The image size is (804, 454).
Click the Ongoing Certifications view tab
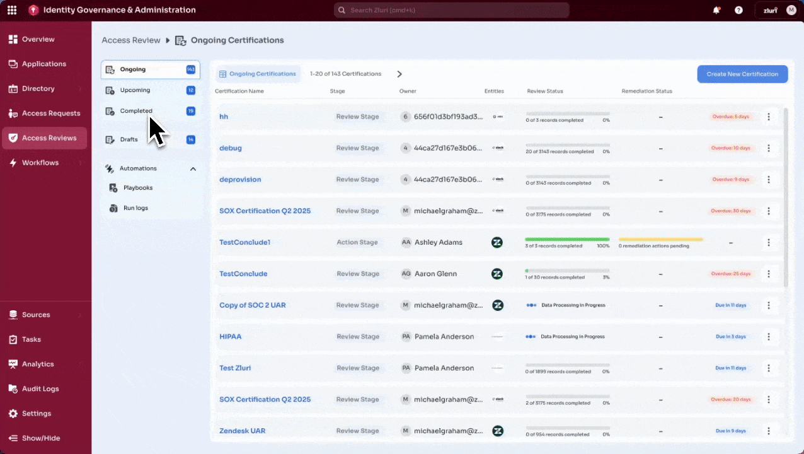258,74
